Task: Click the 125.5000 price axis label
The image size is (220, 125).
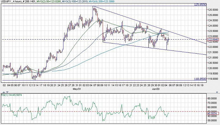Action: pos(213,10)
